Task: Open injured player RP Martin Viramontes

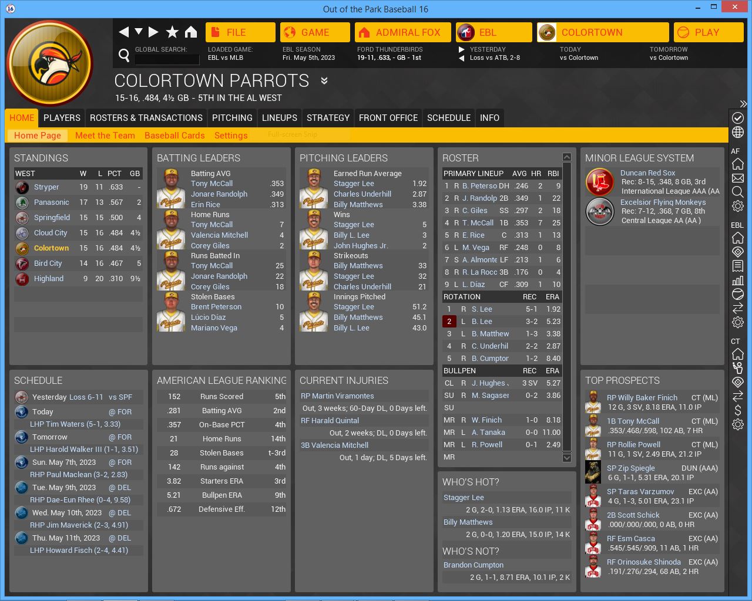Action: tap(337, 396)
